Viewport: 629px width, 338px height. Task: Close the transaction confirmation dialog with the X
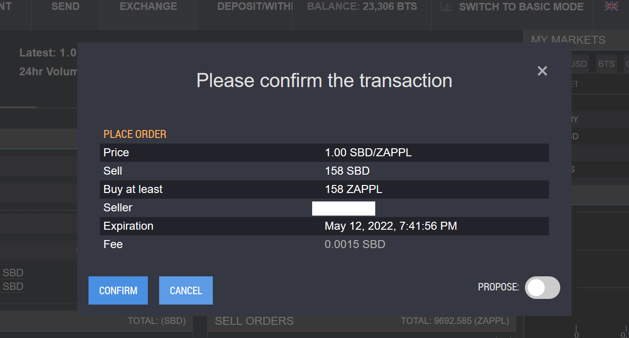click(542, 71)
